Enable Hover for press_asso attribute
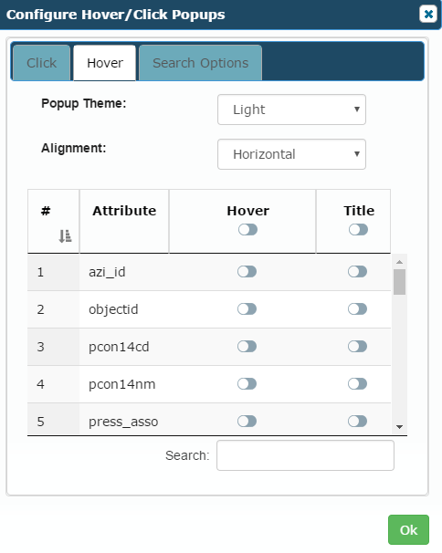The width and height of the screenshot is (442, 553). pyautogui.click(x=247, y=421)
